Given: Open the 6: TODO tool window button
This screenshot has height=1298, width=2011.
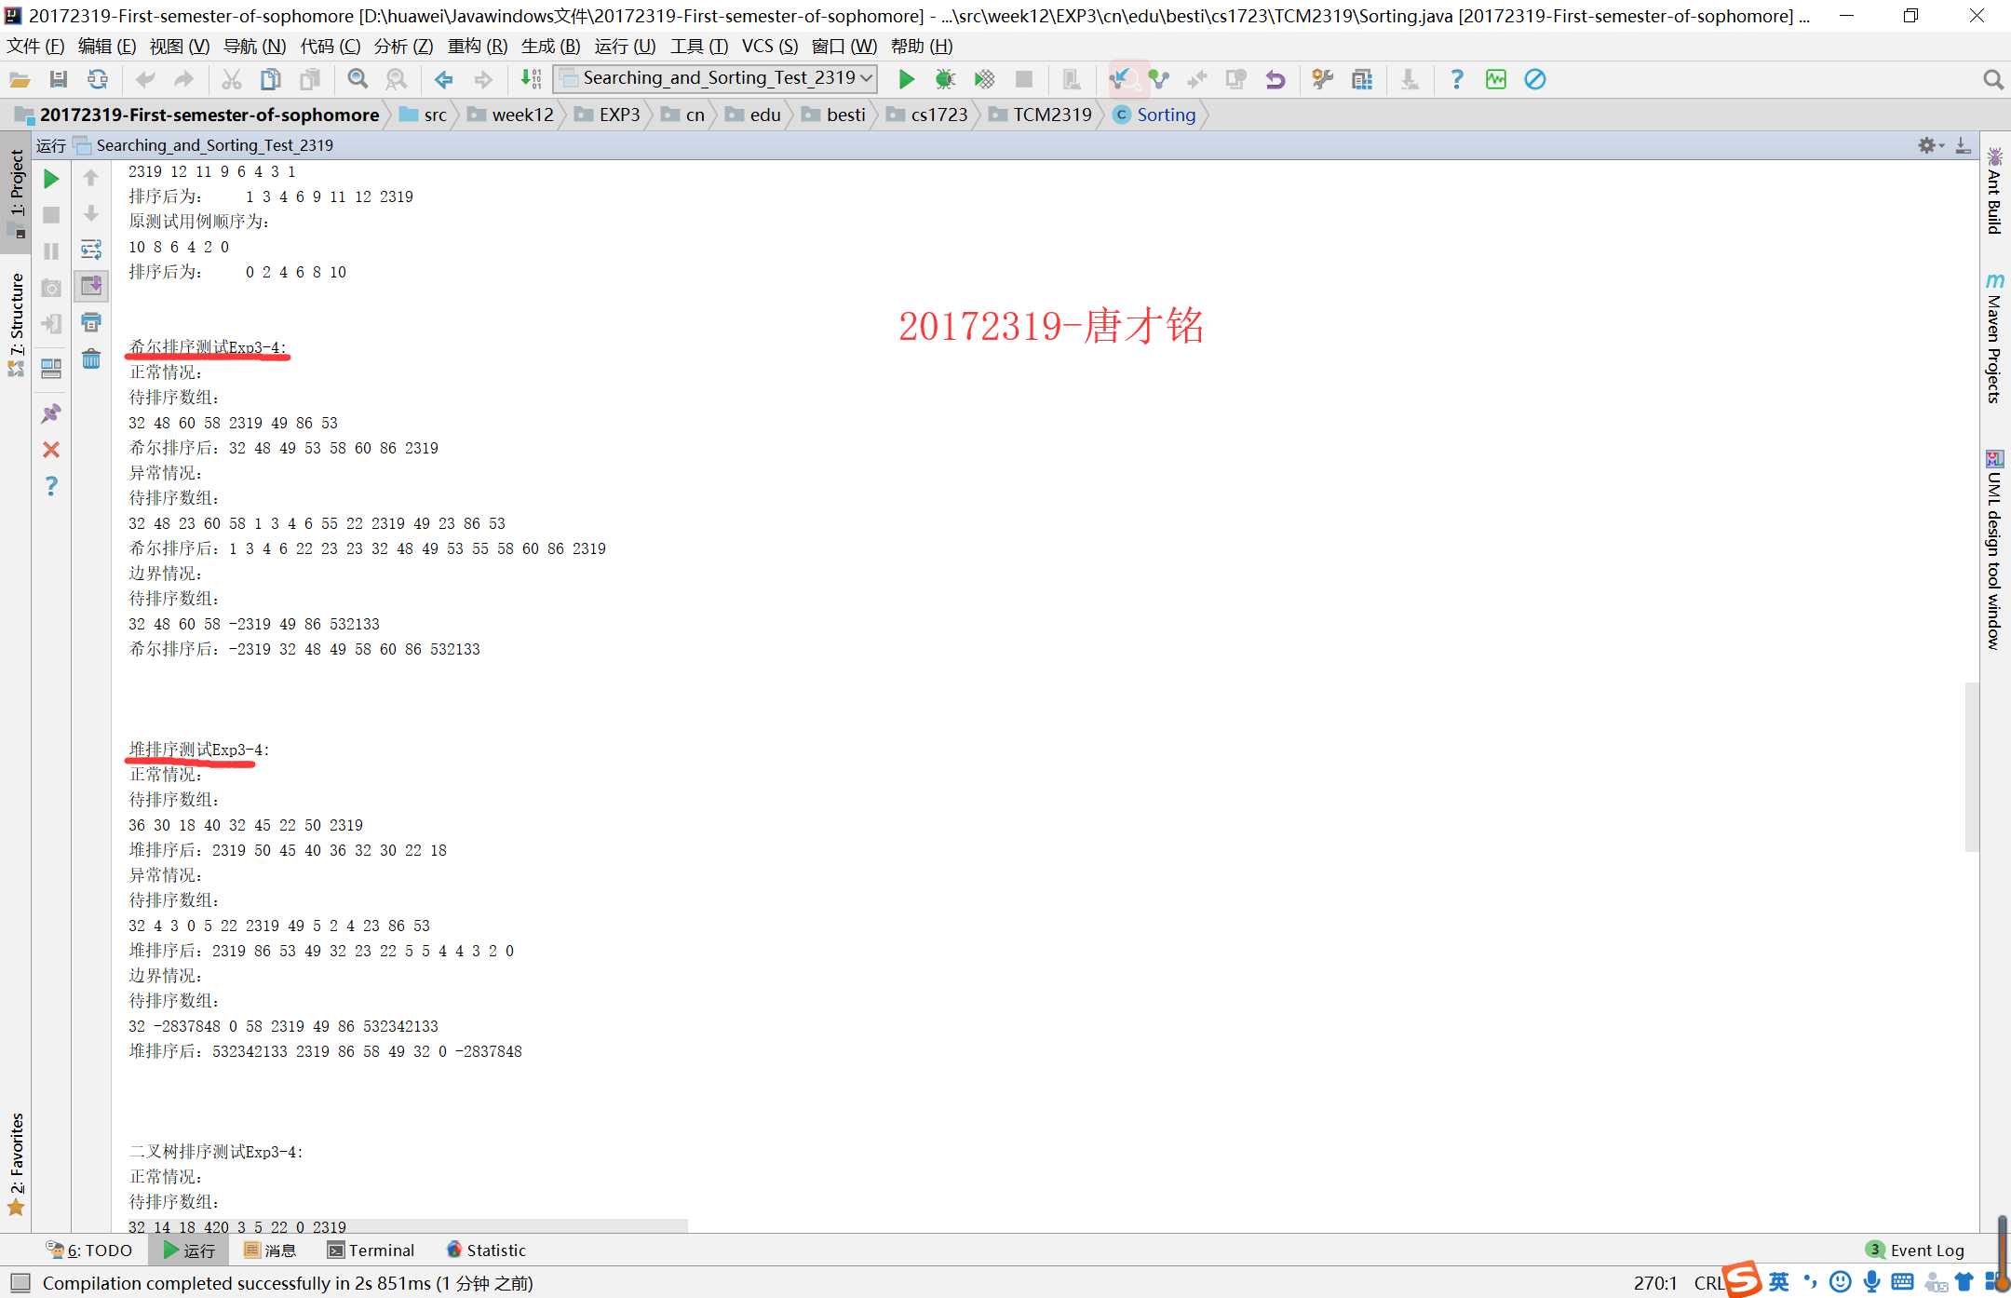Looking at the screenshot, I should 90,1251.
